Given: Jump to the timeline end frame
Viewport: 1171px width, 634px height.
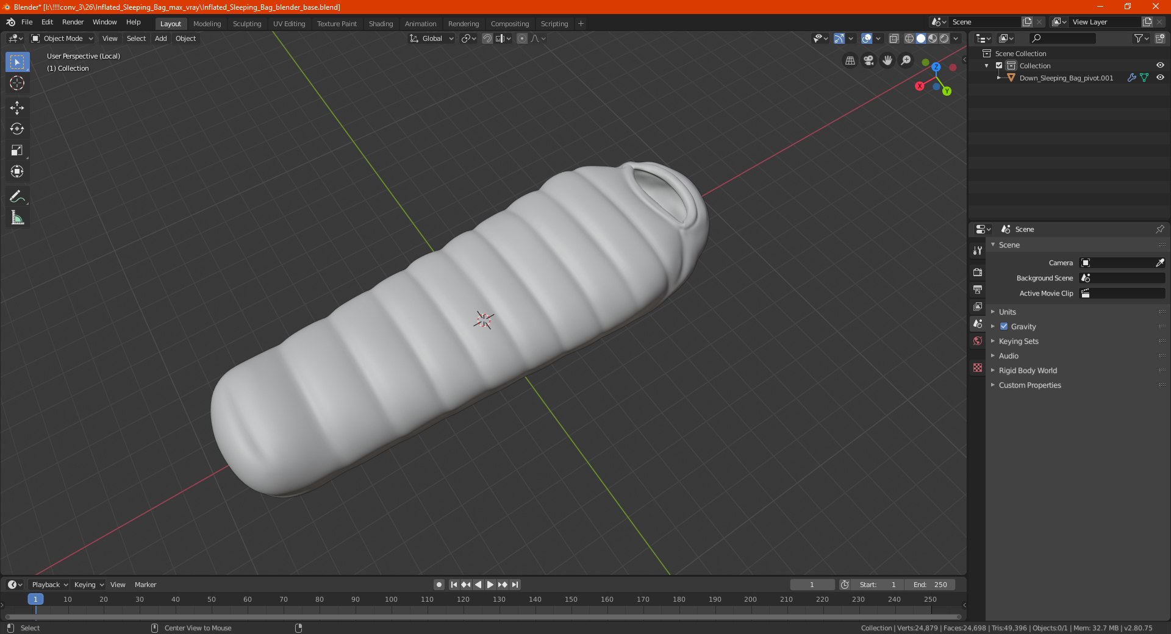Looking at the screenshot, I should [x=515, y=585].
